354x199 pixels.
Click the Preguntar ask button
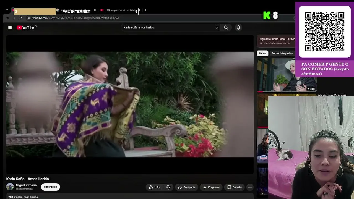[211, 187]
